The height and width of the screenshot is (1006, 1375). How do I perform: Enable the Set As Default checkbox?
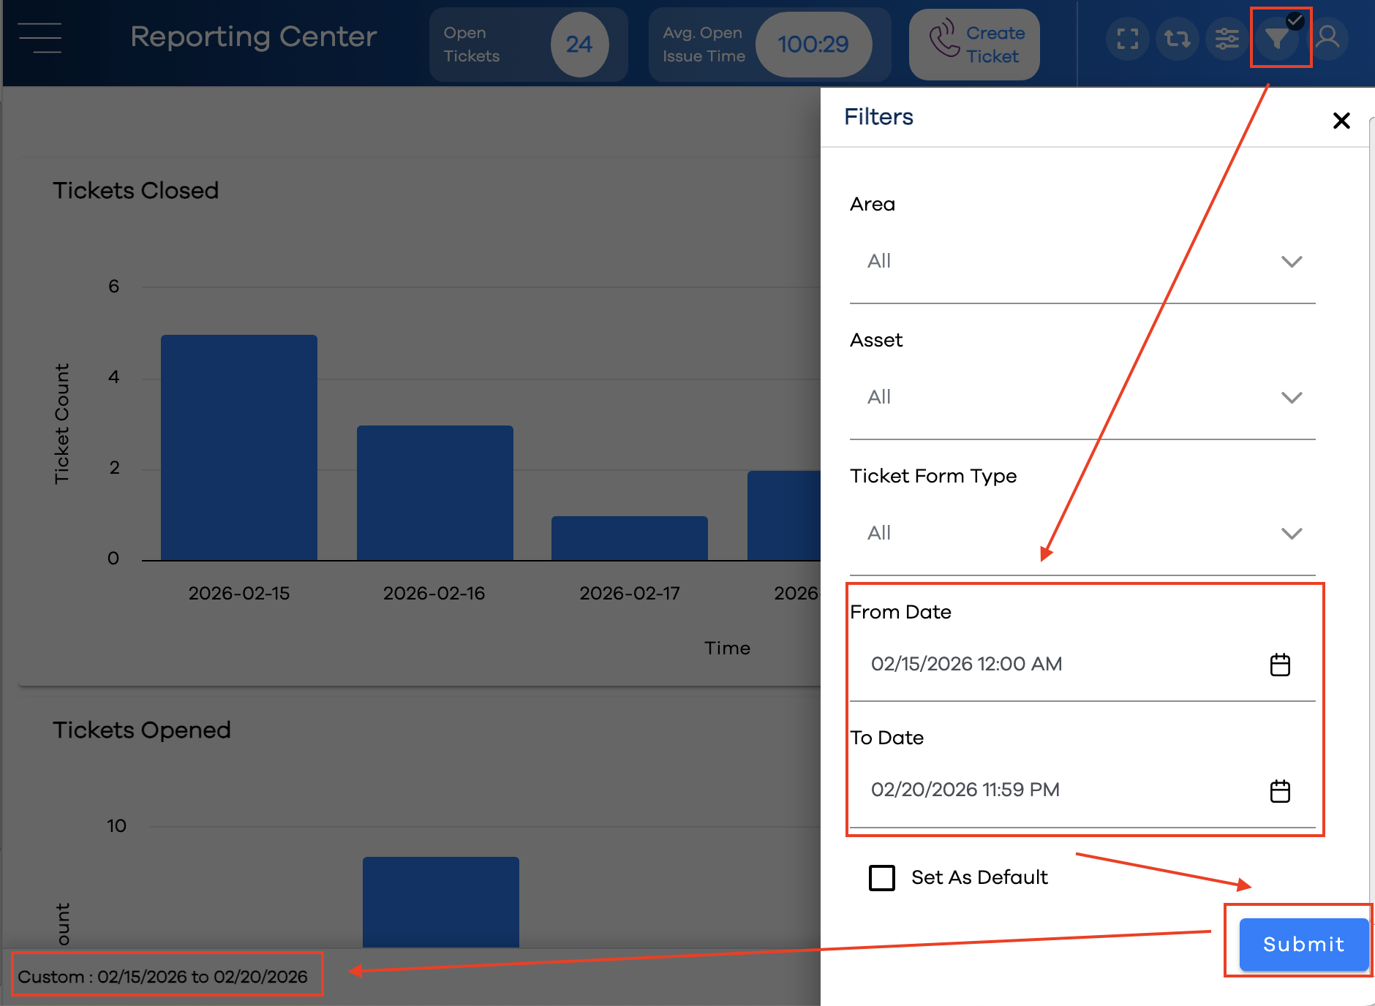click(x=882, y=877)
